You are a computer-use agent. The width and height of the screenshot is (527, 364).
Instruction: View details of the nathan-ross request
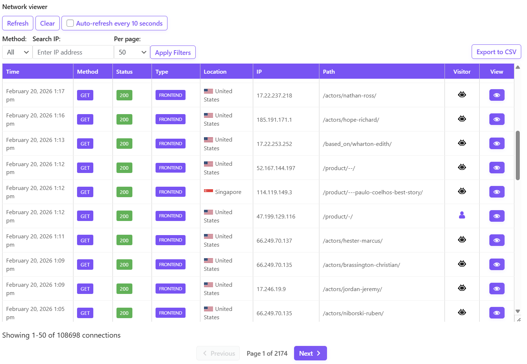tap(497, 95)
